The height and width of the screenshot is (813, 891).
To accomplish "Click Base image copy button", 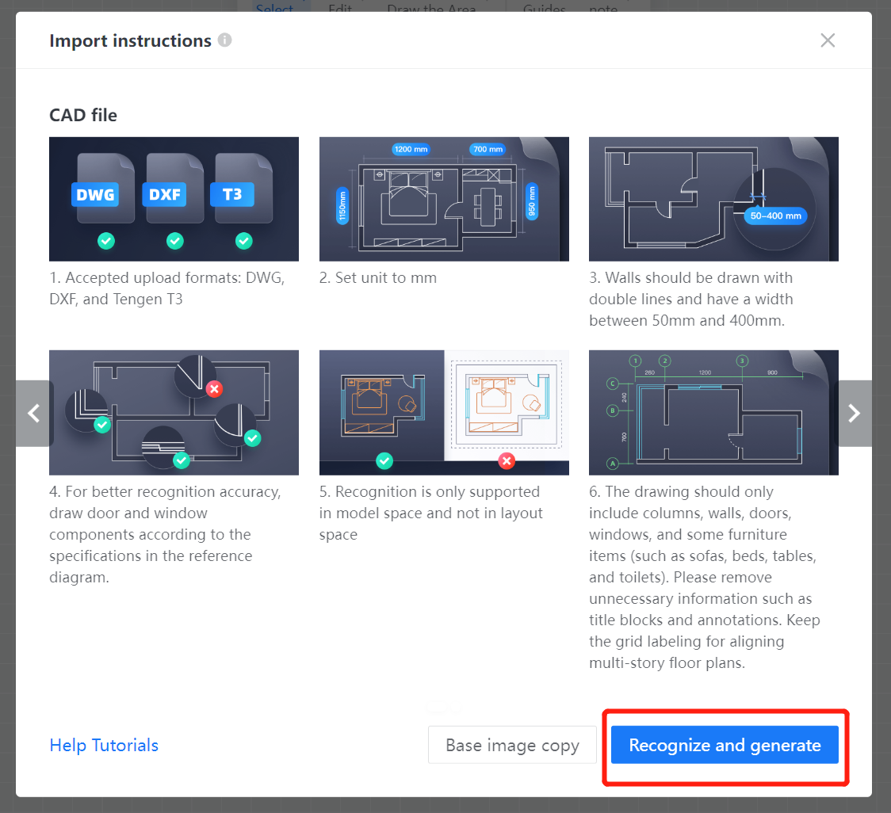I will point(512,745).
